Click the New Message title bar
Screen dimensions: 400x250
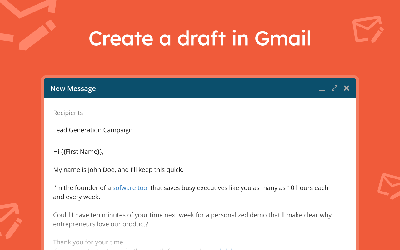[200, 88]
